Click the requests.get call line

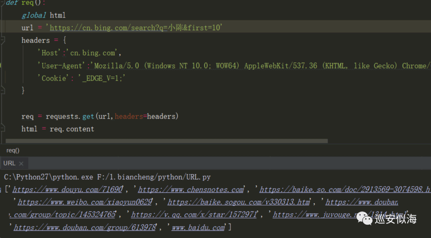[x=100, y=116]
